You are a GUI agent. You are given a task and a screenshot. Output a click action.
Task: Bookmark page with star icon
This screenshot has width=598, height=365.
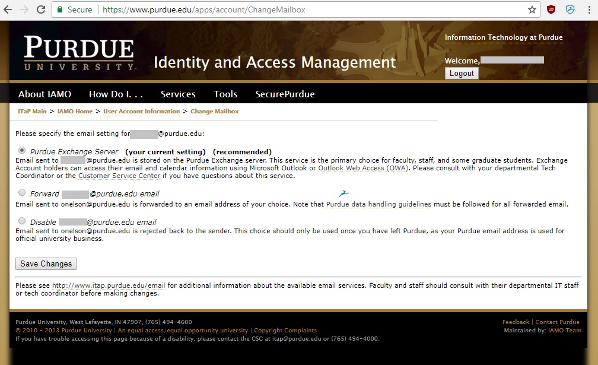coord(532,9)
